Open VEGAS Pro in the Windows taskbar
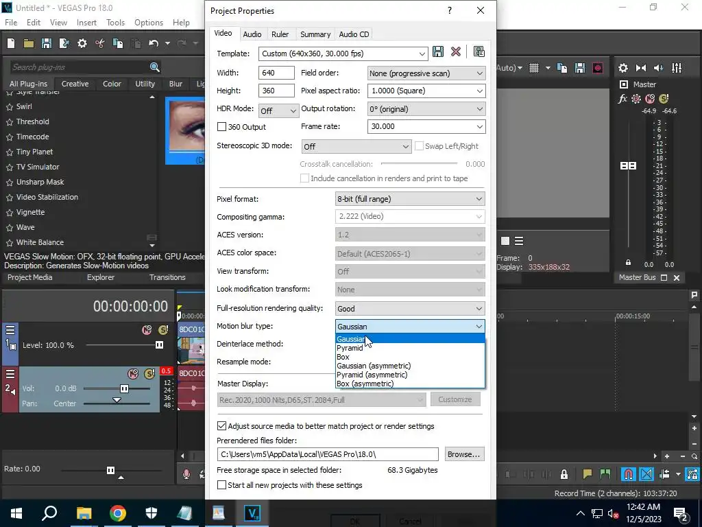The width and height of the screenshot is (702, 527). coord(252,513)
